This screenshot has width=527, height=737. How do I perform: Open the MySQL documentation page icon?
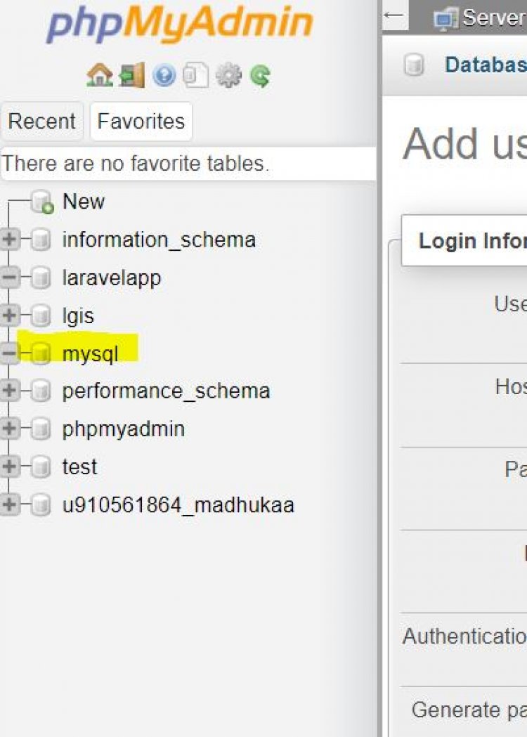pos(195,75)
